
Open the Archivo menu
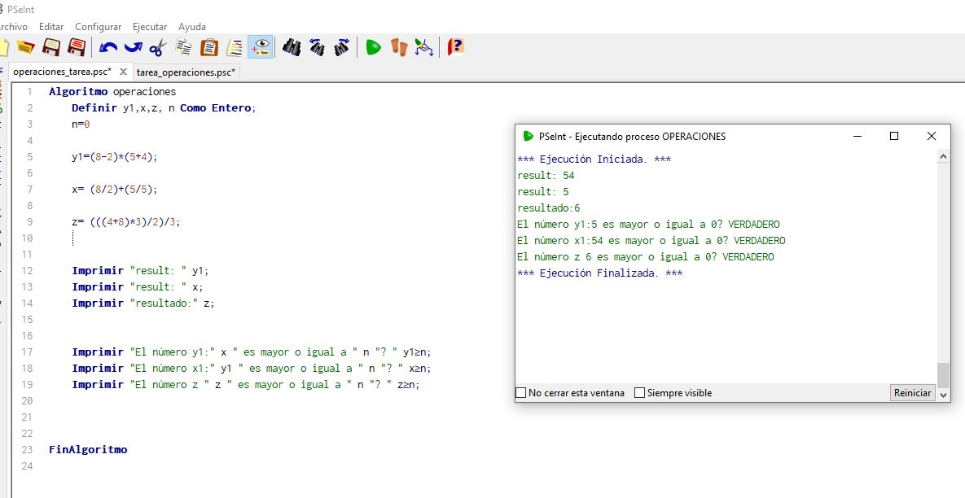(12, 27)
